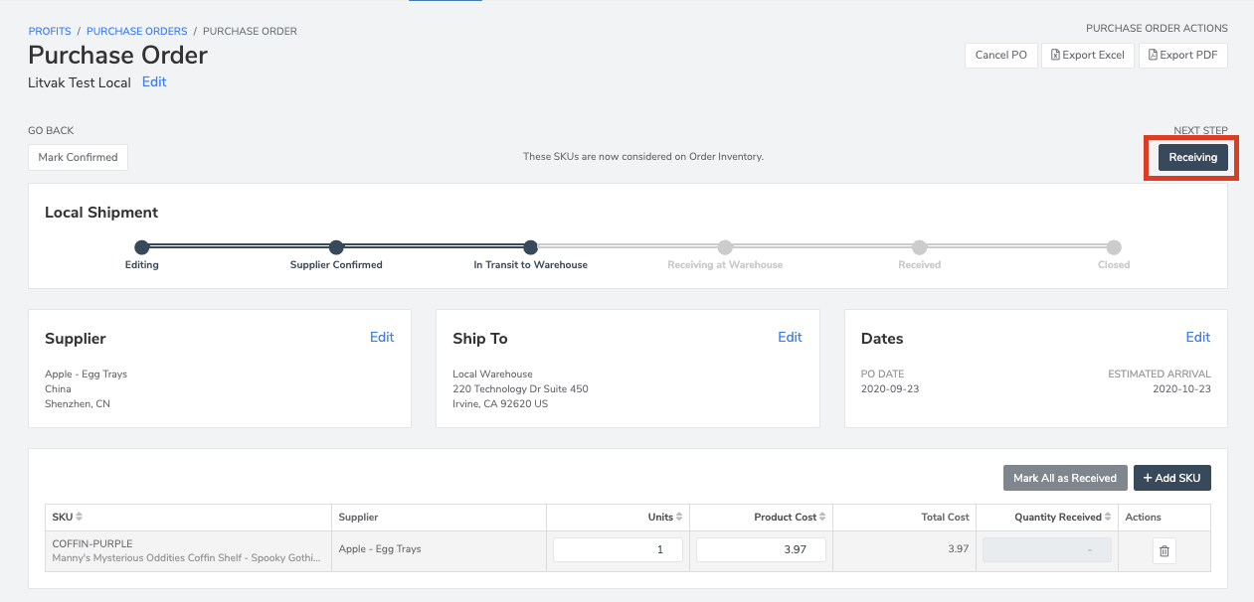Go back with the Mark Confirmed button
Image resolution: width=1254 pixels, height=602 pixels.
tap(78, 157)
